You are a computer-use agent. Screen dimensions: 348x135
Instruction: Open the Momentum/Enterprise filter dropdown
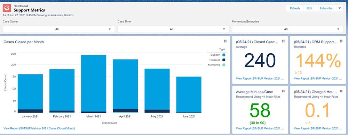click(288, 29)
